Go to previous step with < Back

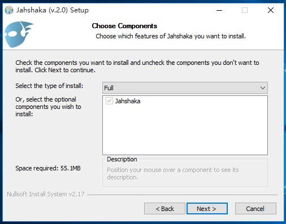[164, 208]
